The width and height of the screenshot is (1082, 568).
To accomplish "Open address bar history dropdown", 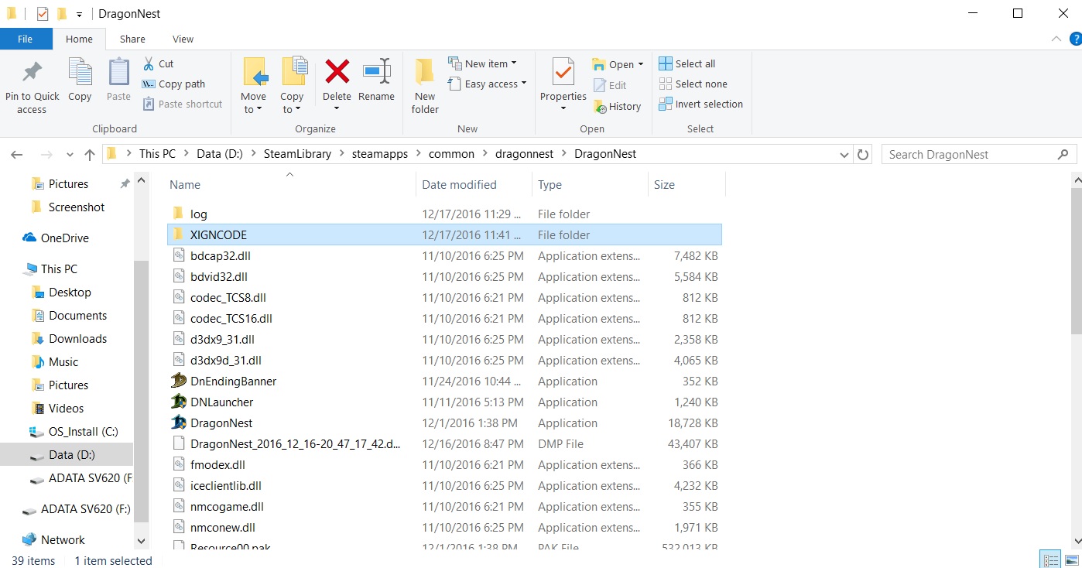I will point(844,155).
